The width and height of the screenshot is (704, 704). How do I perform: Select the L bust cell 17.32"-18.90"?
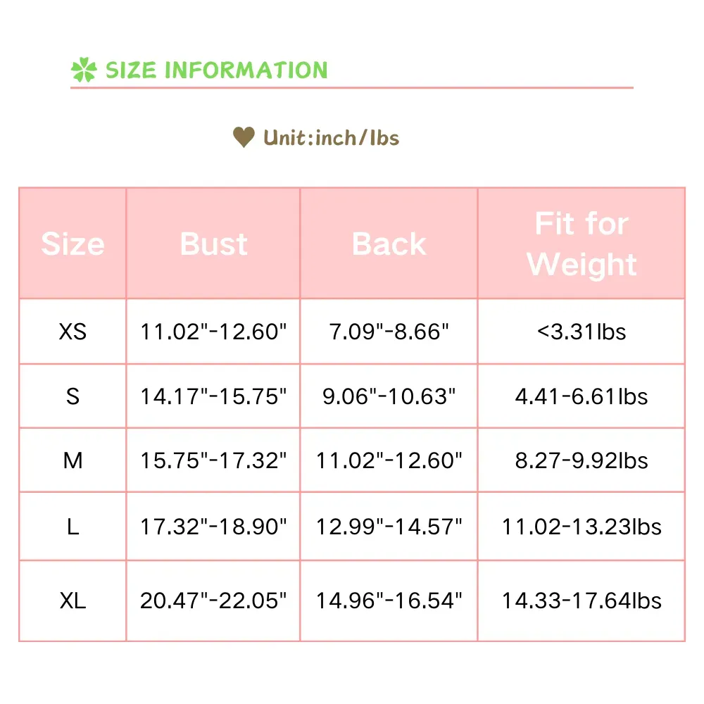pos(213,526)
